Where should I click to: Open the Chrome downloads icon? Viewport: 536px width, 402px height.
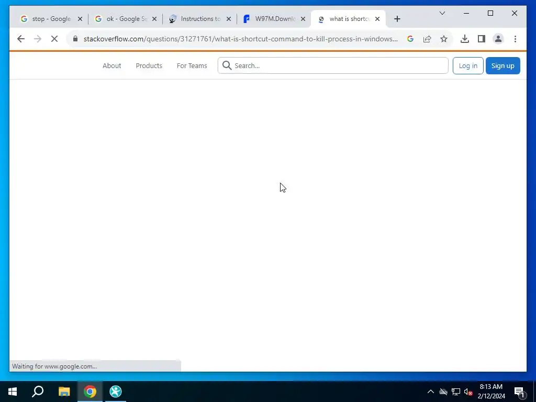(x=465, y=39)
